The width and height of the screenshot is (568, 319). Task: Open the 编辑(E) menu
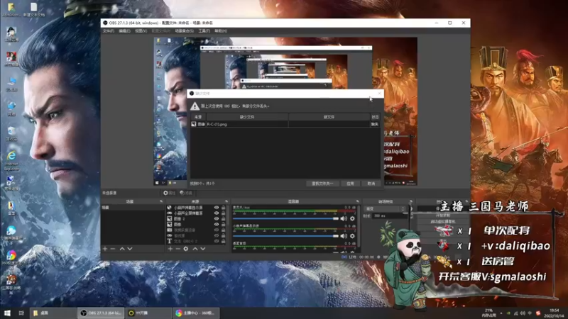coord(125,31)
